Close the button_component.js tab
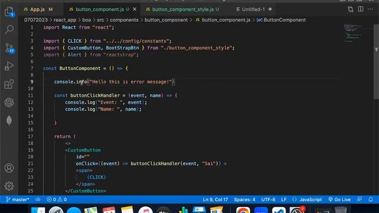Viewport: 379px width, 213px height. pos(134,9)
